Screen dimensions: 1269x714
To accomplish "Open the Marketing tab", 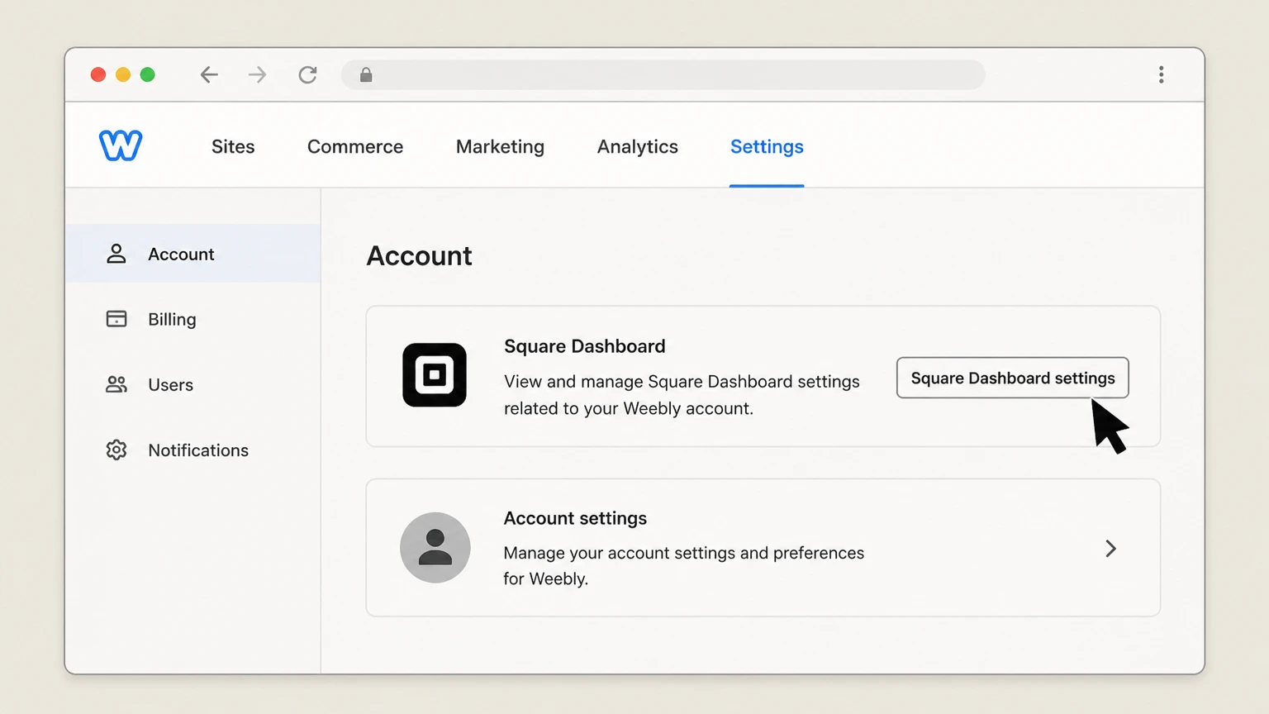I will click(x=500, y=146).
